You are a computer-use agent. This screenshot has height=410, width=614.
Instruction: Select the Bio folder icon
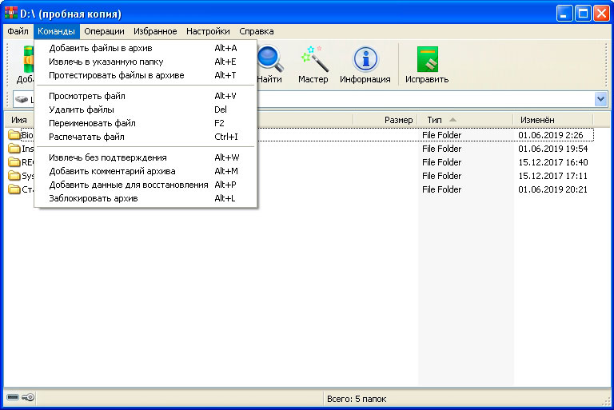coord(14,135)
